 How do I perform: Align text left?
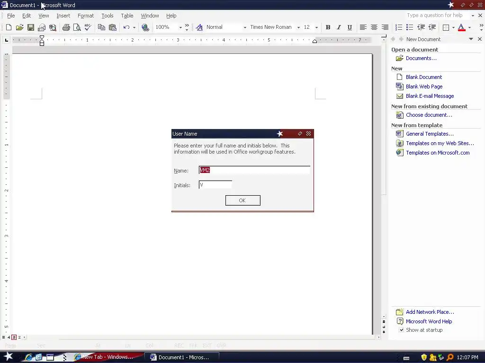363,27
